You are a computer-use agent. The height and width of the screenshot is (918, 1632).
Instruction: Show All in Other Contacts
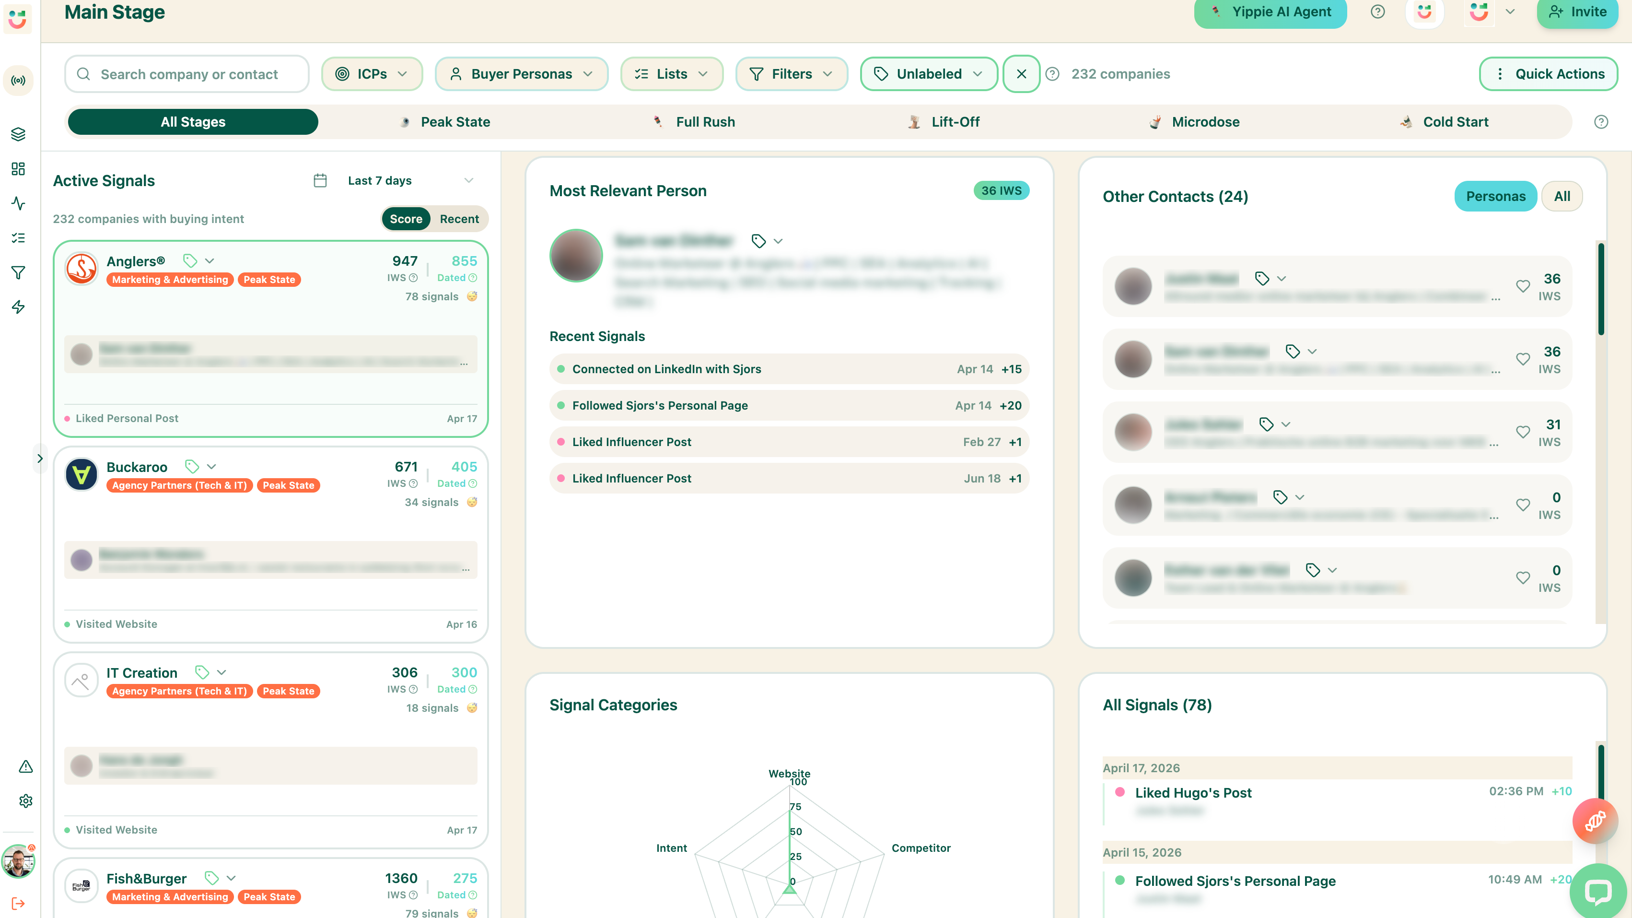(x=1562, y=197)
